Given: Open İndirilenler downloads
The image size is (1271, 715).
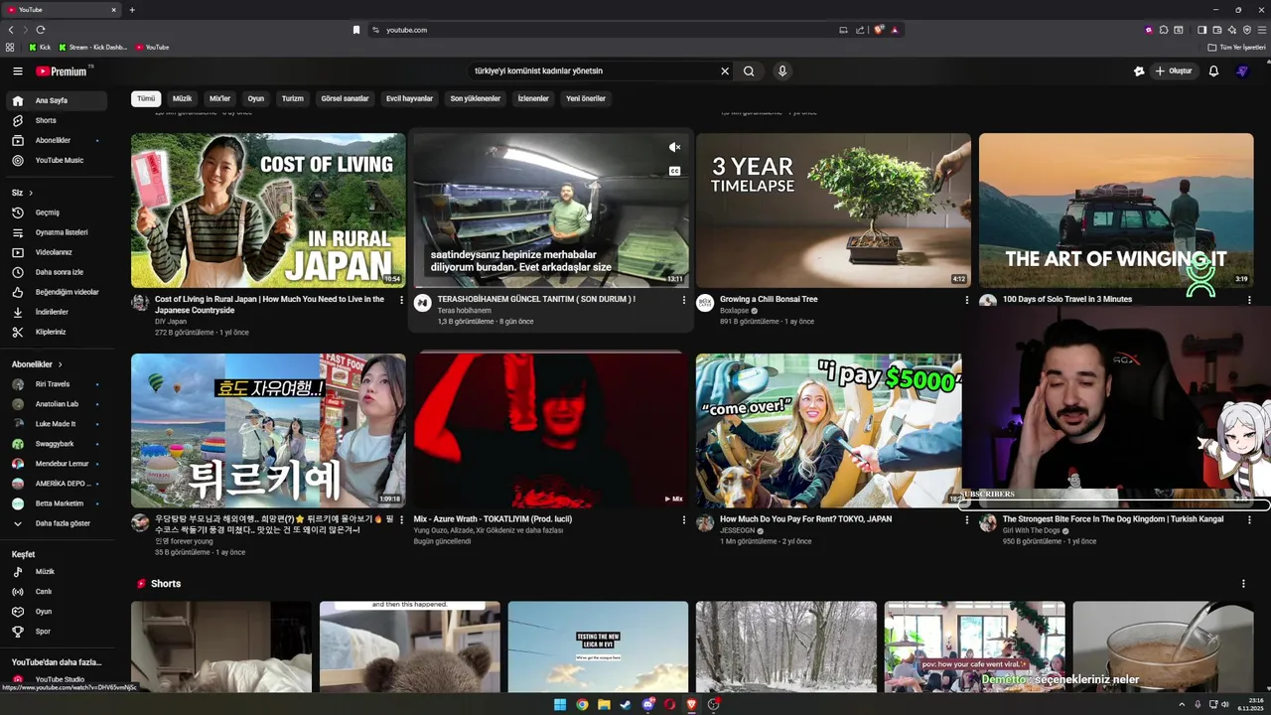Looking at the screenshot, I should click(56, 312).
